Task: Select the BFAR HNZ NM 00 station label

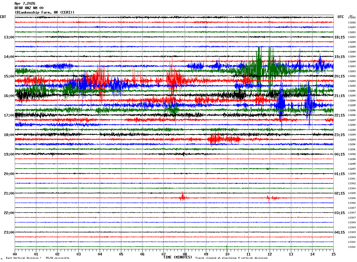Action: point(29,8)
